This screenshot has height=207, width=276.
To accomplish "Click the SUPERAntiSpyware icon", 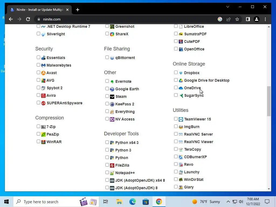I will point(43,103).
